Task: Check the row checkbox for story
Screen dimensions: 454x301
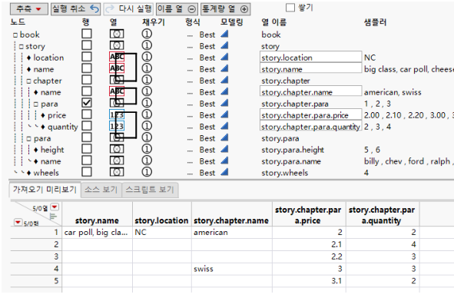Action: coord(87,45)
